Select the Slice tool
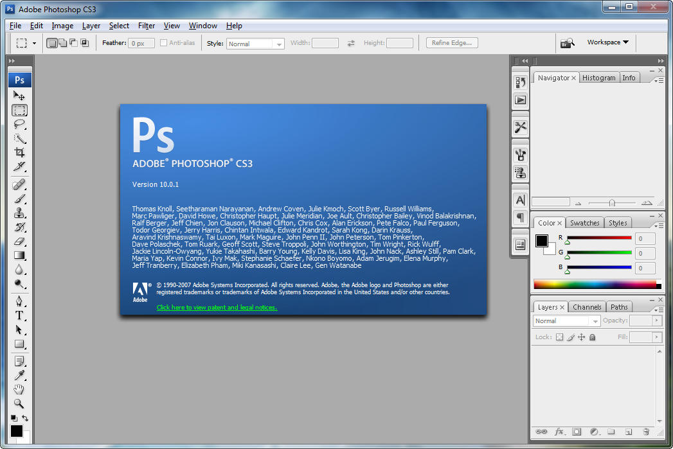673x449 pixels. (x=19, y=167)
